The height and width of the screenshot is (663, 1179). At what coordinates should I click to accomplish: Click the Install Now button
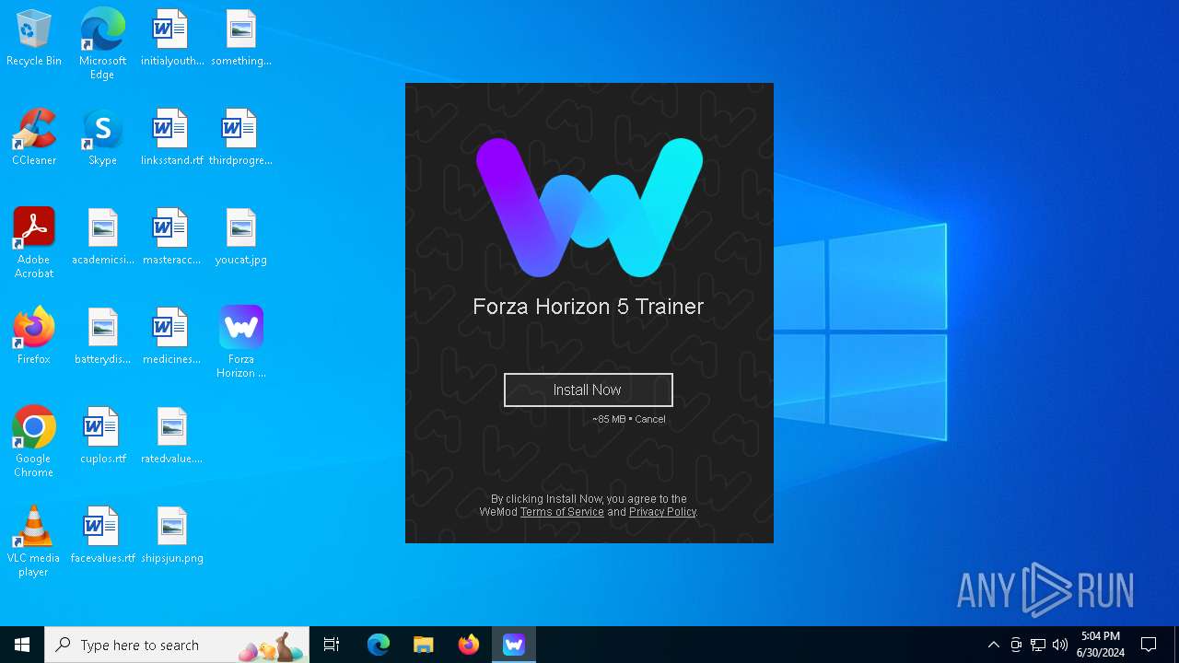pos(589,390)
